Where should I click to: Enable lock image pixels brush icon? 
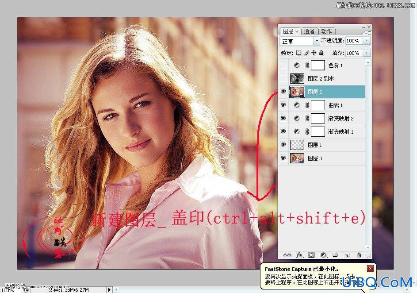coord(306,53)
